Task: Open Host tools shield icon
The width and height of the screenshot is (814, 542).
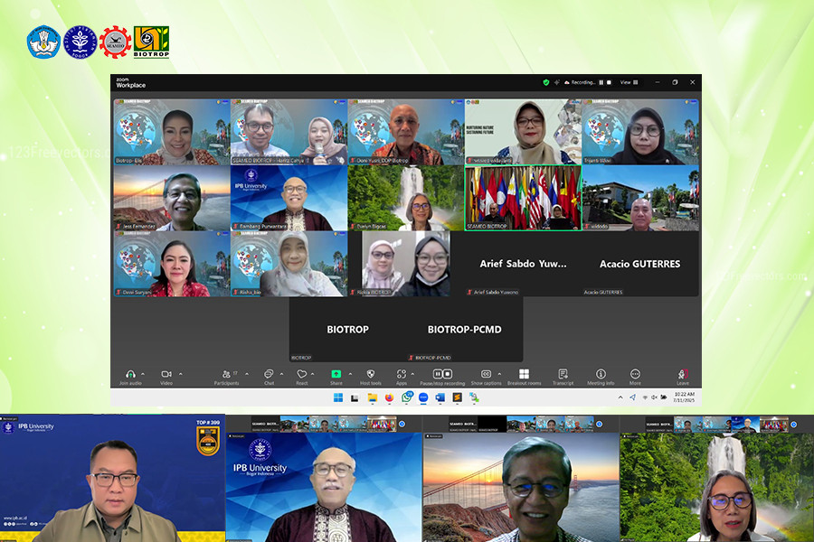Action: (371, 374)
